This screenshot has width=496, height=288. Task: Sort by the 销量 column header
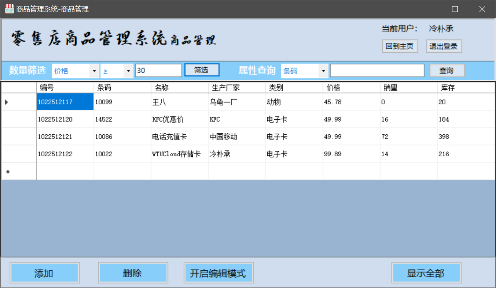coord(409,88)
